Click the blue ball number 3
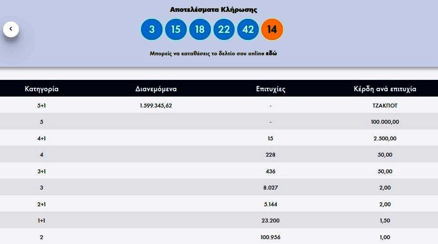Screen dimensions: 438x244 [152, 29]
